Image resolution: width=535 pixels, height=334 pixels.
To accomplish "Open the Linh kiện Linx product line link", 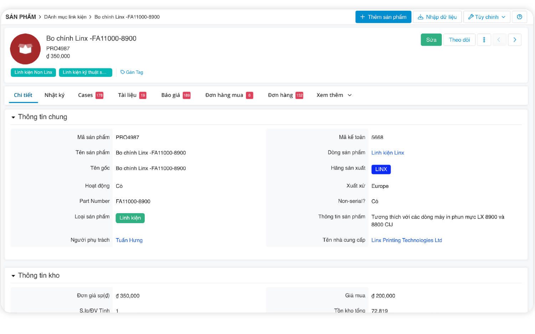I will (x=388, y=153).
